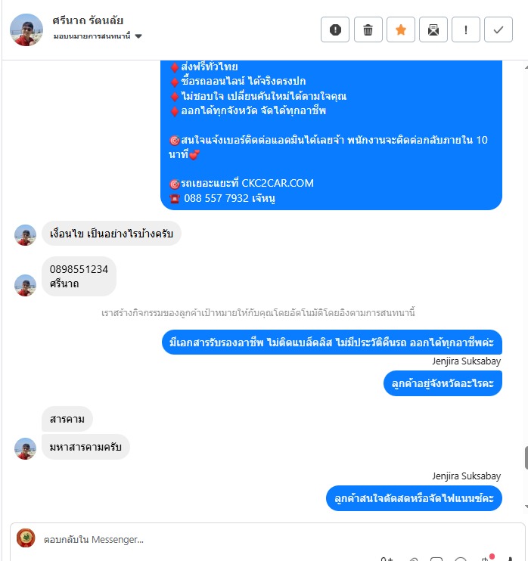This screenshot has width=528, height=561.
Task: Mark the conversation as unread with the envelope icon
Action: point(433,29)
